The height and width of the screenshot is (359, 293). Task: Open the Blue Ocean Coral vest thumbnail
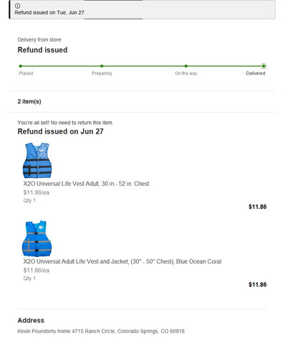[x=37, y=238]
